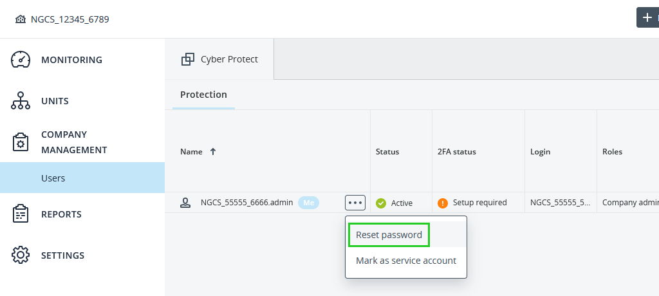The height and width of the screenshot is (296, 659).
Task: Click the Roles column header
Action: [612, 152]
